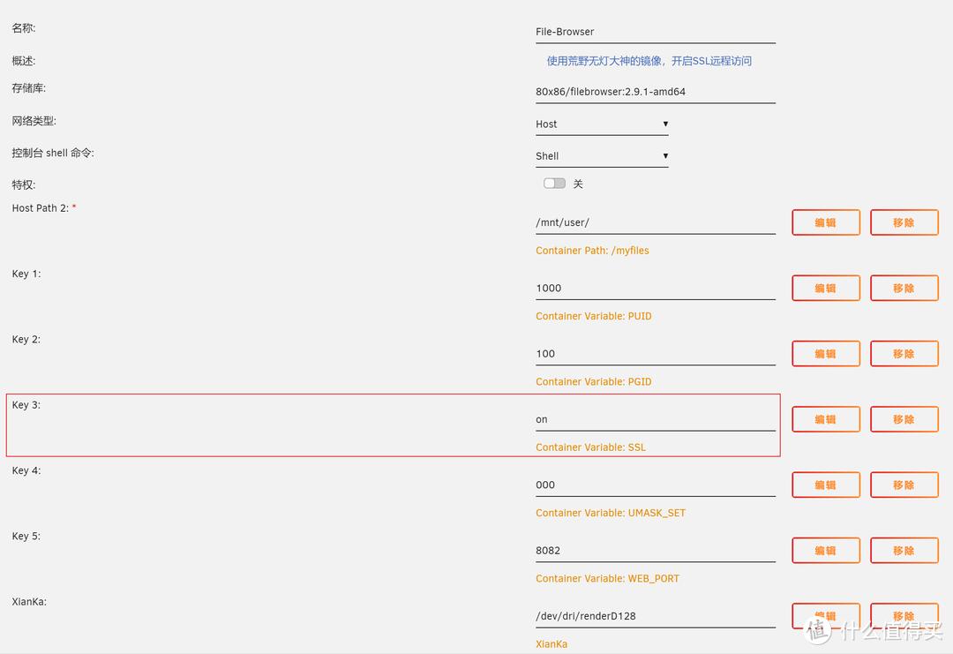Edit the Key 1 PUID variable

pos(825,288)
